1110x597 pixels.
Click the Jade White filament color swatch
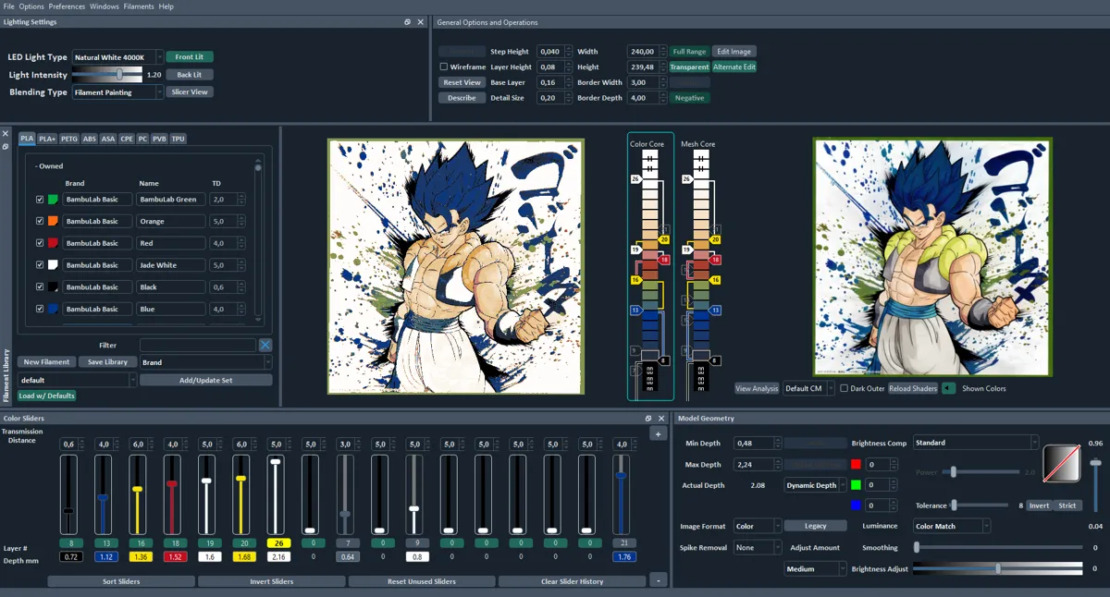(54, 265)
